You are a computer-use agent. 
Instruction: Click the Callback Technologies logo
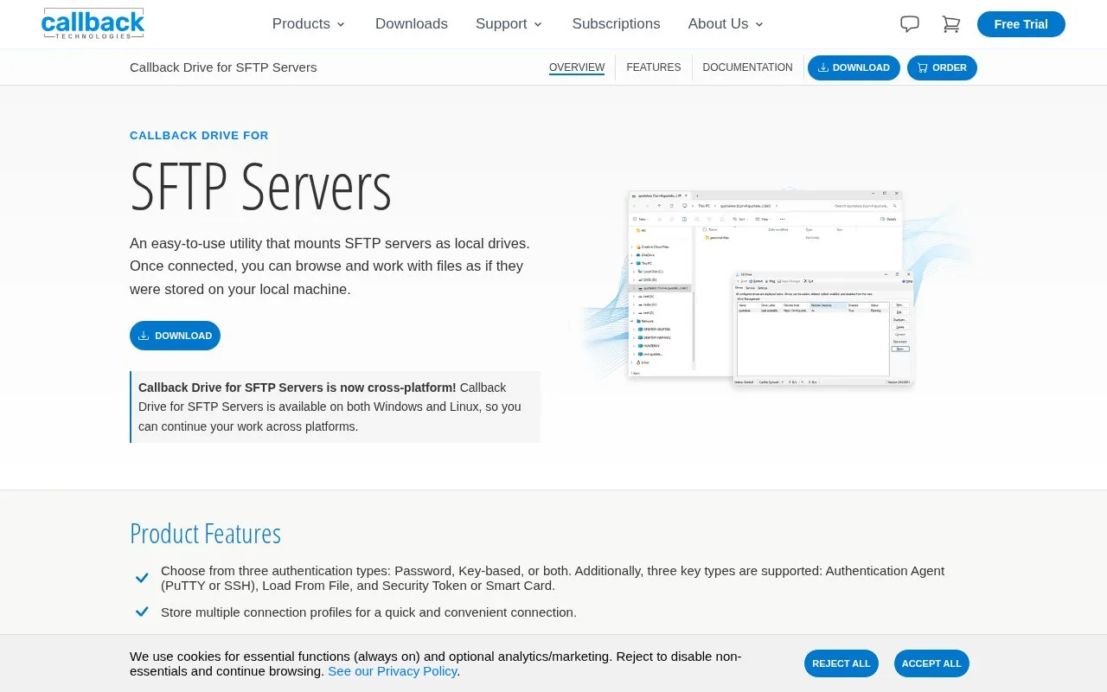pos(93,23)
